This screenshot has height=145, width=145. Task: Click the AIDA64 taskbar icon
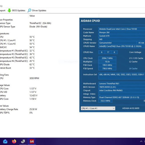tap(32, 142)
